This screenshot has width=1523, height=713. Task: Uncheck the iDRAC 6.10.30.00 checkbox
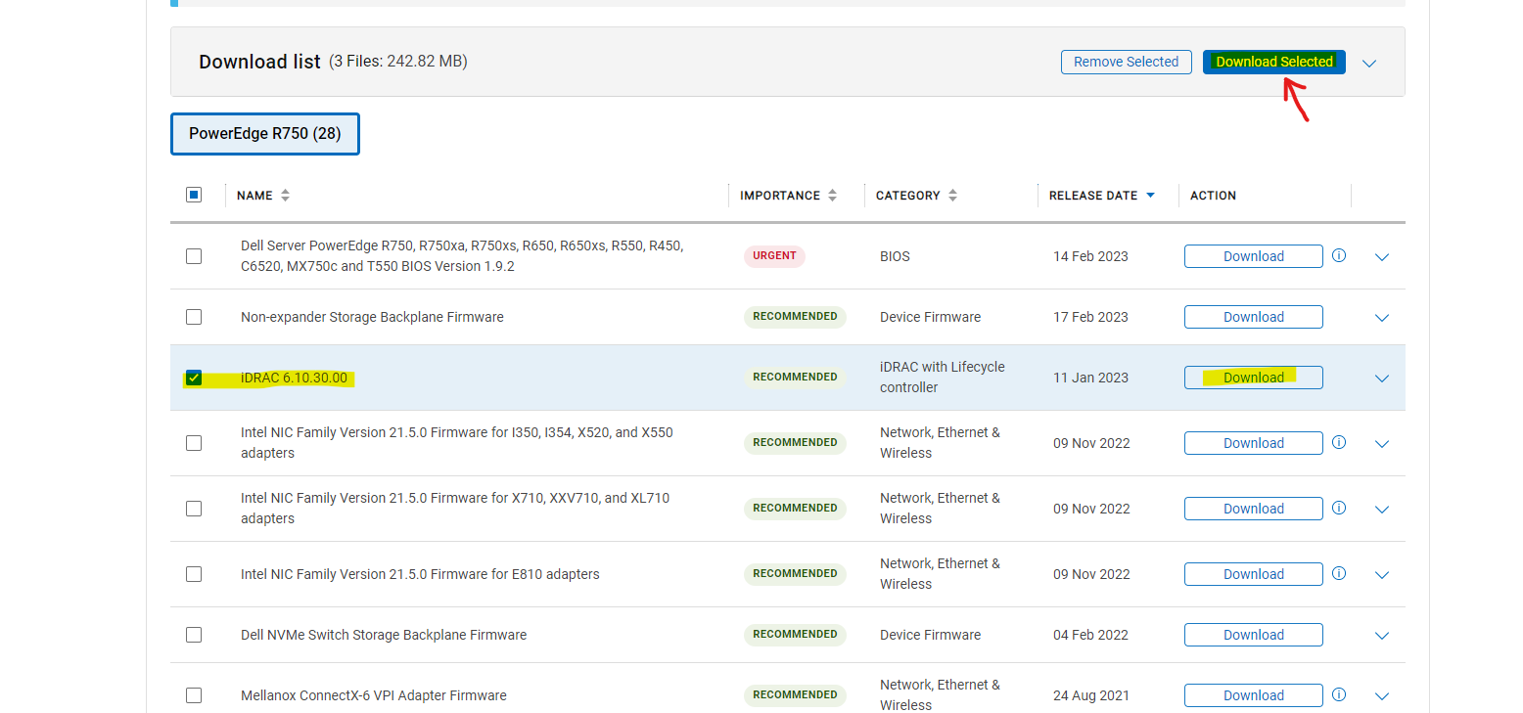(x=194, y=378)
